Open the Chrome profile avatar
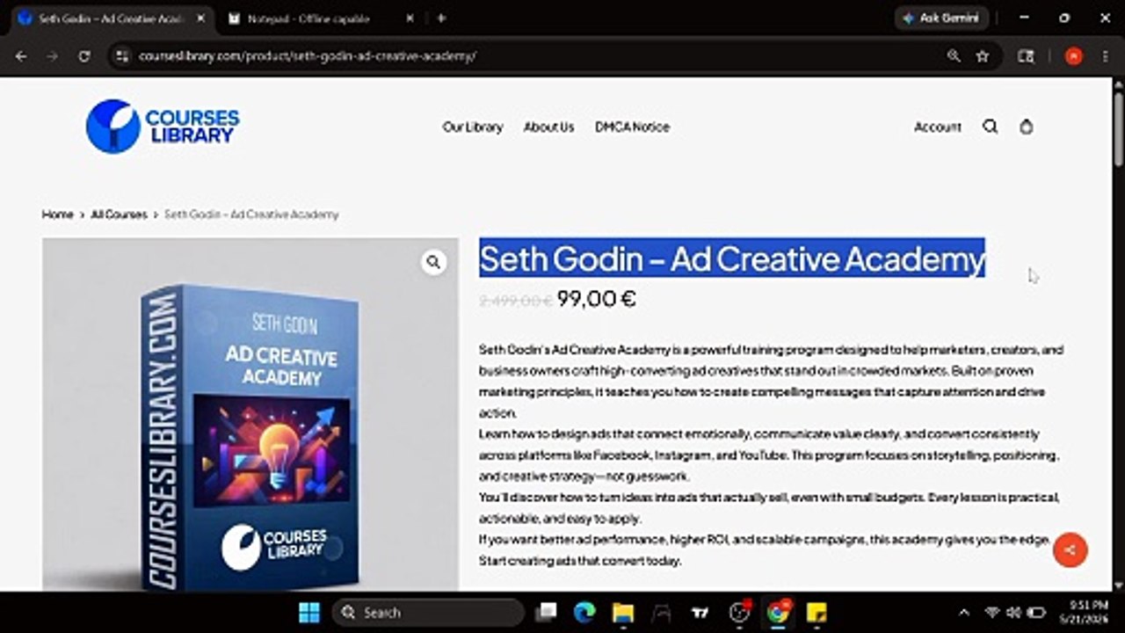 pyautogui.click(x=1073, y=55)
